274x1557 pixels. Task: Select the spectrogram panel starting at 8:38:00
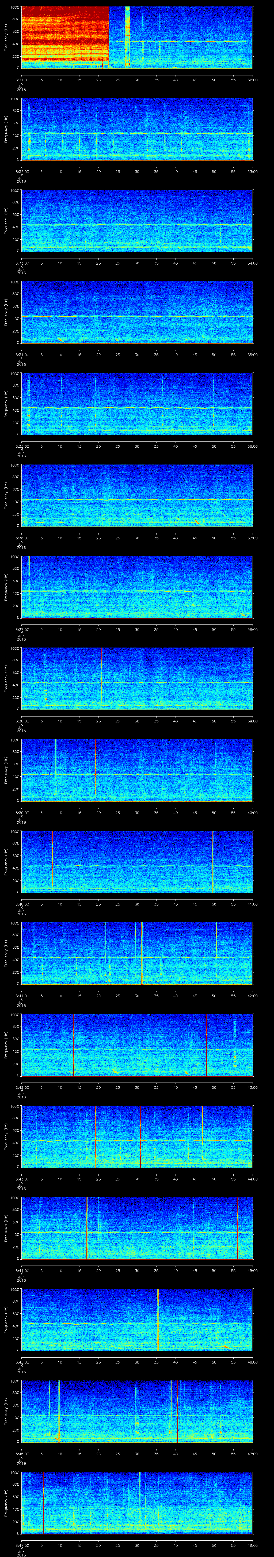(x=137, y=679)
